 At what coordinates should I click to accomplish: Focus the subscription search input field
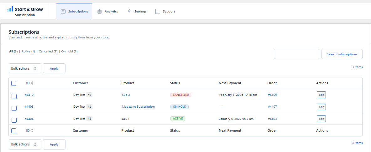pos(296,54)
